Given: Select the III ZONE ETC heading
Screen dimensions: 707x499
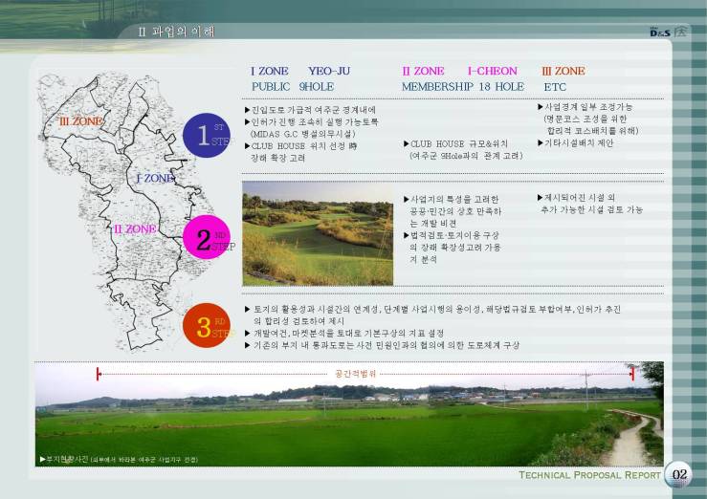Looking at the screenshot, I should pos(563,72).
